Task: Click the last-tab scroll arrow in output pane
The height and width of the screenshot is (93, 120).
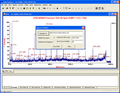Action: (x=10, y=87)
